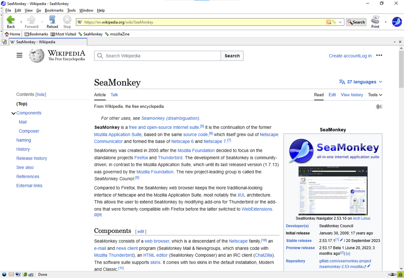The width and height of the screenshot is (404, 278).
Task: Reload the current page
Action: [52, 22]
